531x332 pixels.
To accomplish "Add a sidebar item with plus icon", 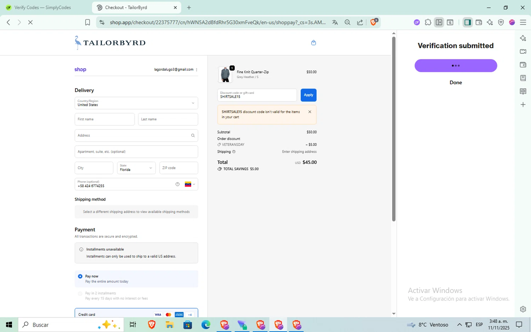I will [x=523, y=104].
